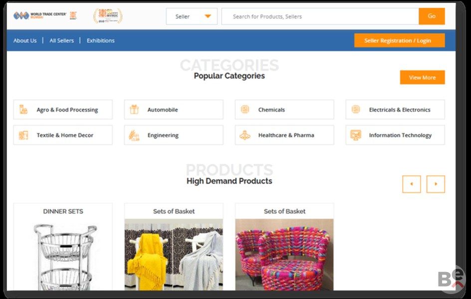Click the Textile & Home Decor icon
The width and height of the screenshot is (471, 299).
tap(23, 135)
